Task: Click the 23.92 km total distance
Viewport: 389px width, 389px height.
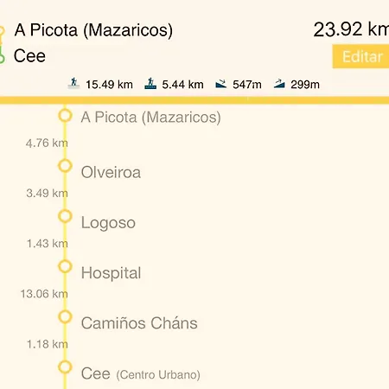Action: click(x=351, y=29)
